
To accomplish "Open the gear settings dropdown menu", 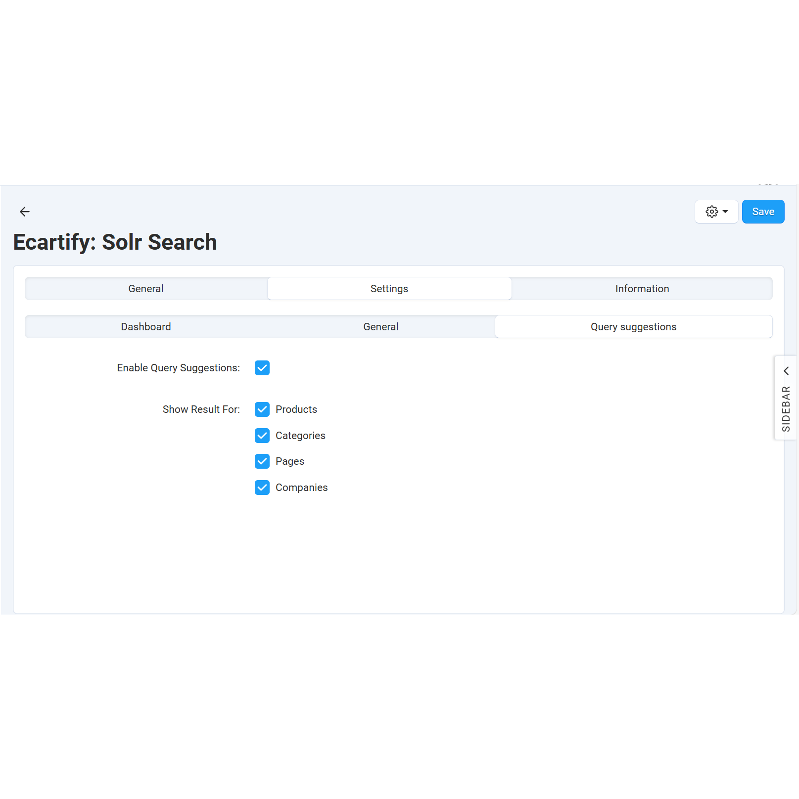I will tap(716, 212).
